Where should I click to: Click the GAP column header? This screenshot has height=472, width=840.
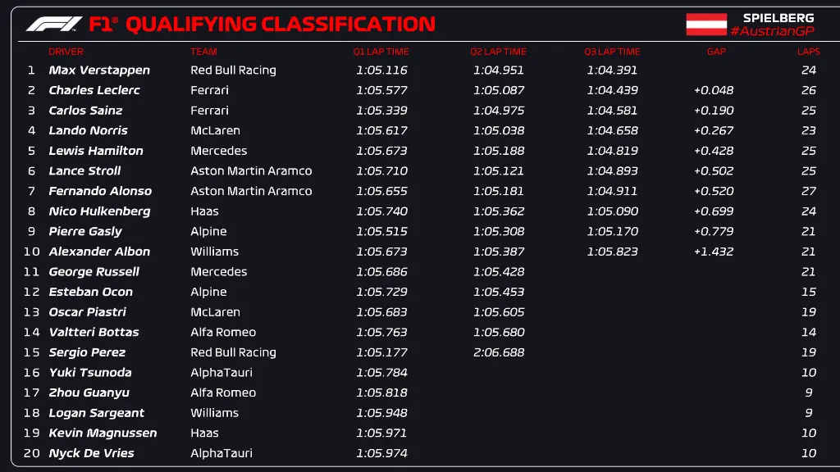[716, 52]
